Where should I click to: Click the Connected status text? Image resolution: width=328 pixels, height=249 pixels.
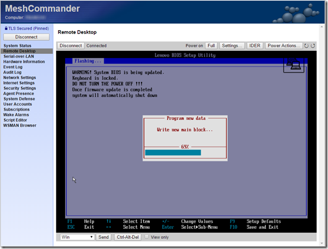point(97,46)
